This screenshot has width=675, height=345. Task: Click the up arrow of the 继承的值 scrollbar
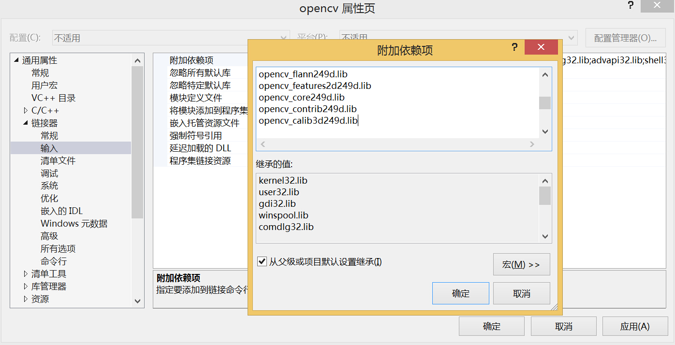point(545,181)
